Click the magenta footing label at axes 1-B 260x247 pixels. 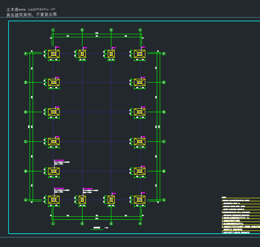coord(59,160)
